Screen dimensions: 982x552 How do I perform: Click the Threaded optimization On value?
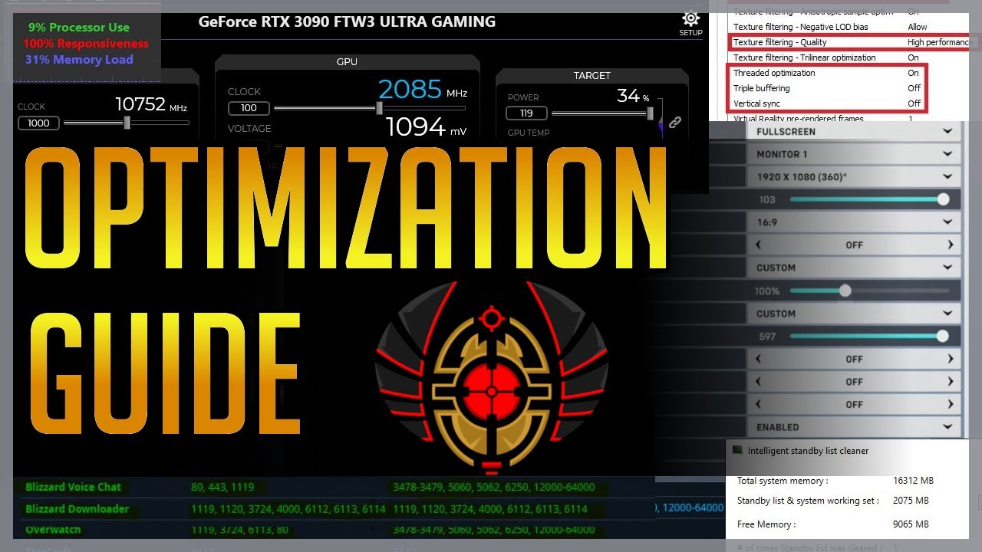coord(913,73)
